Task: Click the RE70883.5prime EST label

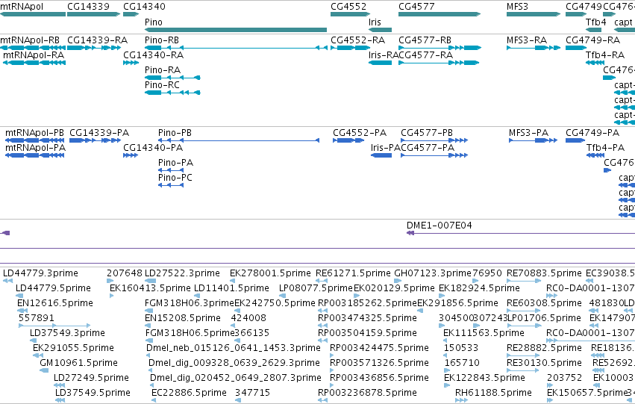Action: (544, 273)
